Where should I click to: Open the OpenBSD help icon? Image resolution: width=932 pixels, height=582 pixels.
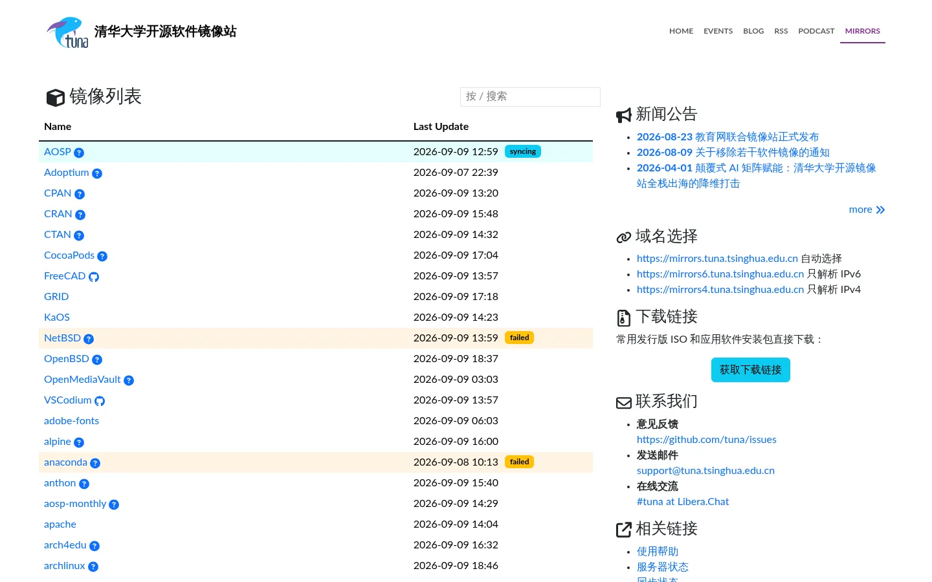(x=97, y=360)
